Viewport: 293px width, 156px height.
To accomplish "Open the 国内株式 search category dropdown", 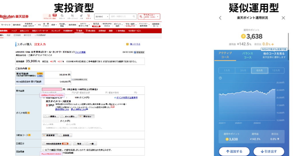I will 102,17.
